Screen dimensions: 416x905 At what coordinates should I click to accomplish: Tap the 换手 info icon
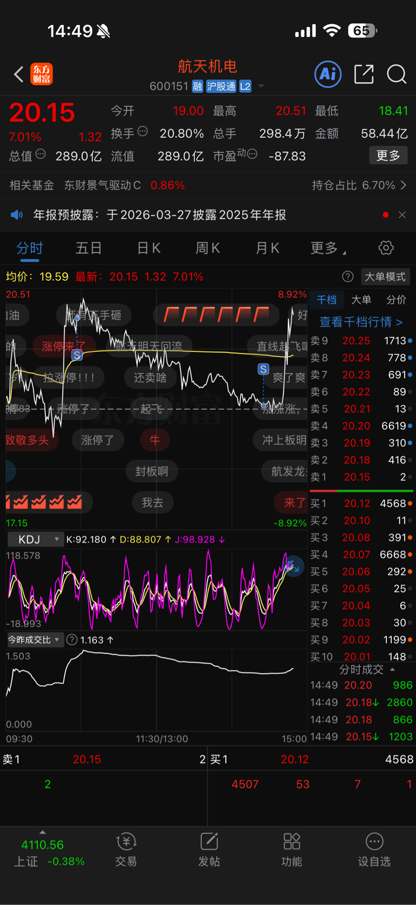tap(142, 131)
